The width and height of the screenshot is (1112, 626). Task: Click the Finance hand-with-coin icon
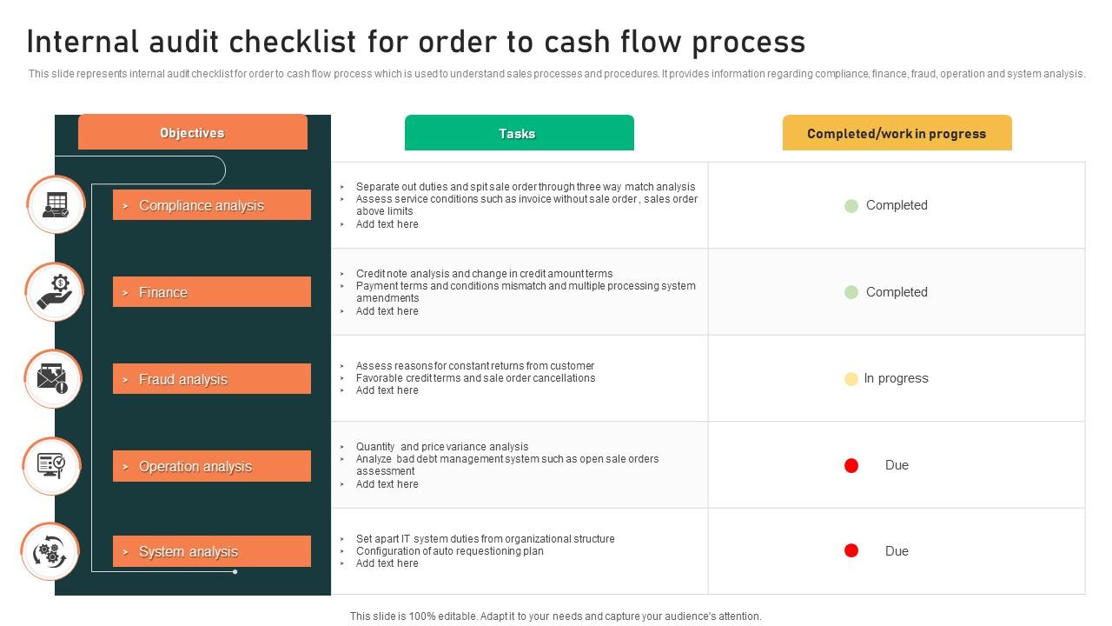pos(55,292)
